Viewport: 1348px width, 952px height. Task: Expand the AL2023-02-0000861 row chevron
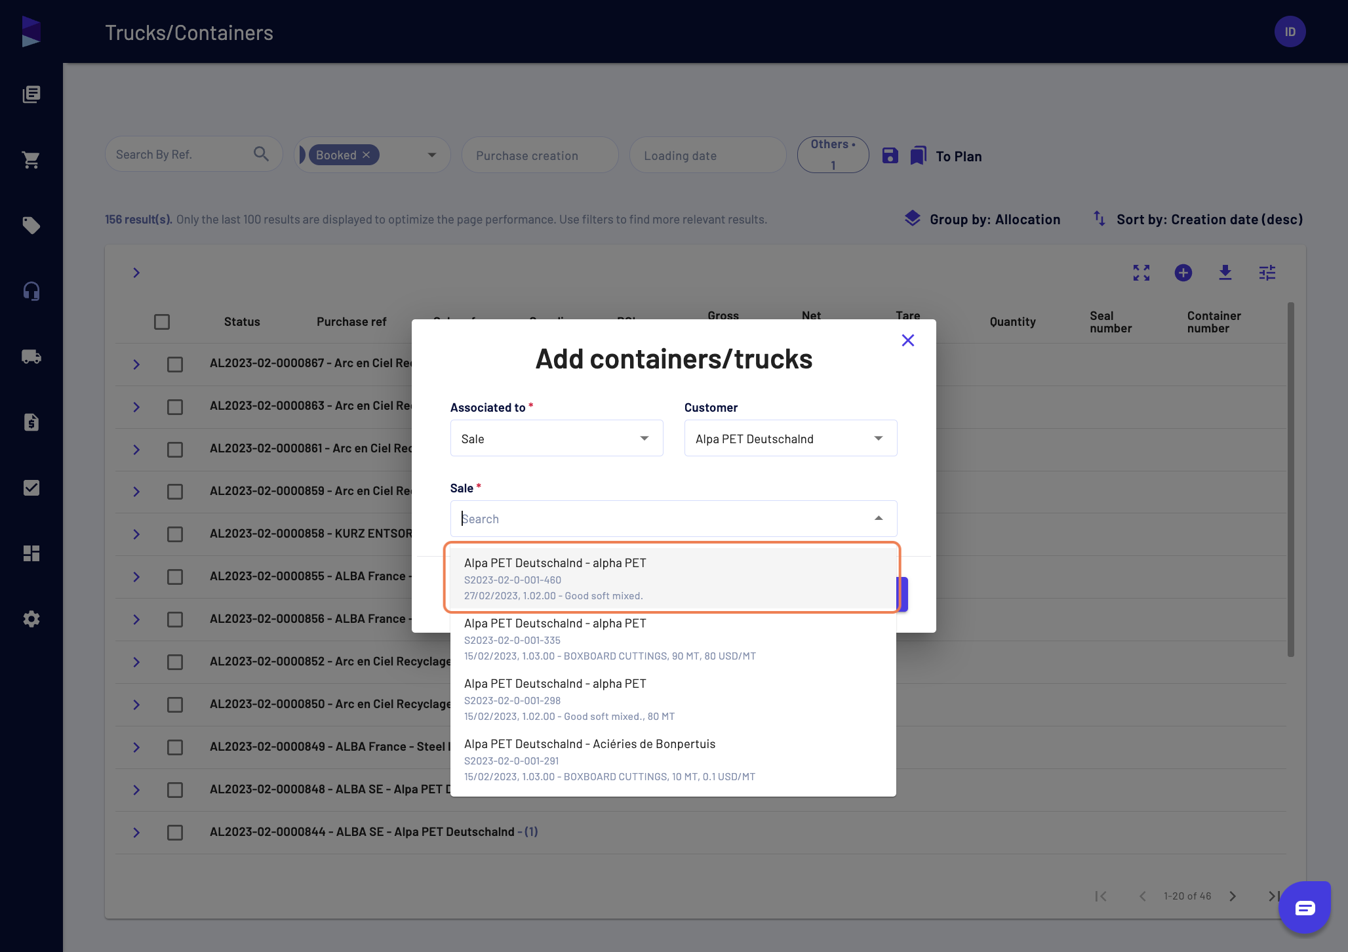136,449
